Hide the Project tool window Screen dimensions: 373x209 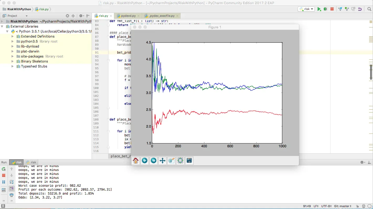pos(88,16)
